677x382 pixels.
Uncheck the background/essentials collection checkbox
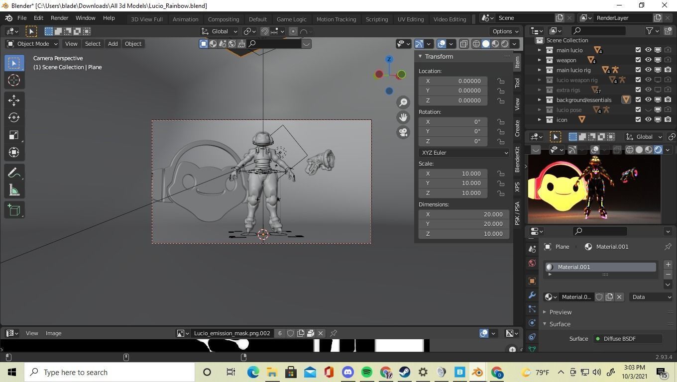coord(638,100)
